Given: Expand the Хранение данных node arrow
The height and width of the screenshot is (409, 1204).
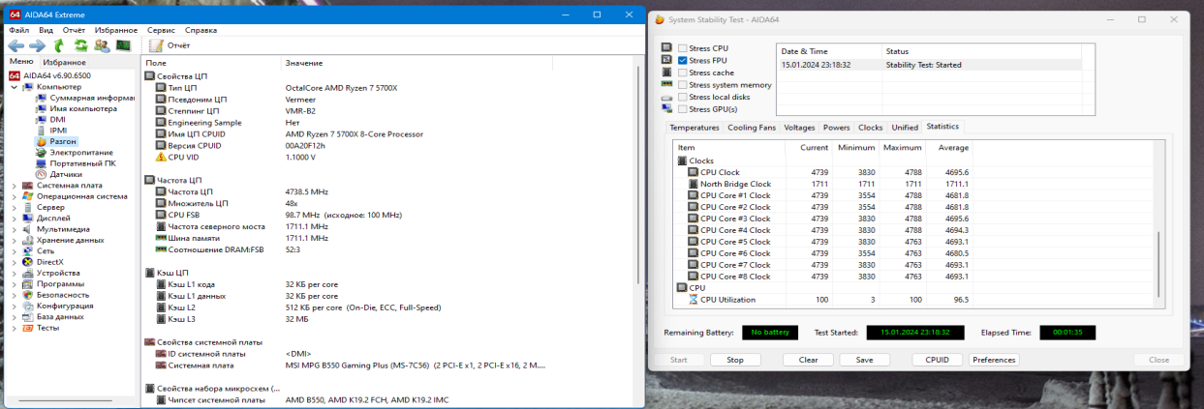Looking at the screenshot, I should coord(15,240).
